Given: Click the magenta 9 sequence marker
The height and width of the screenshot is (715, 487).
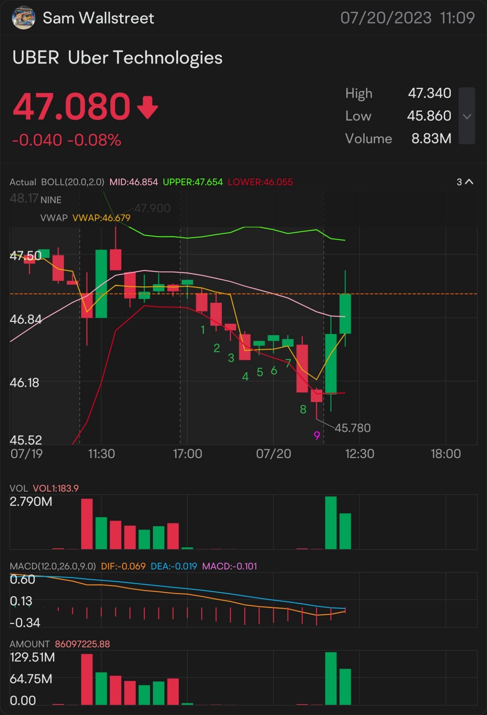Looking at the screenshot, I should point(317,435).
